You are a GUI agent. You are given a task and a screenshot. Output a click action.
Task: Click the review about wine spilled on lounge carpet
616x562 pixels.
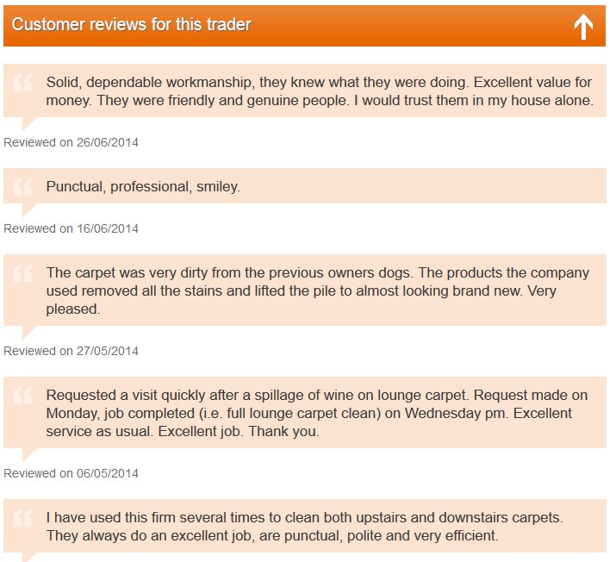(x=317, y=413)
